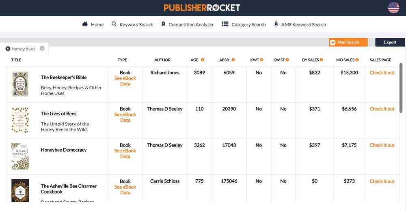Viewport: 406px width, 211px height.
Task: Click the Competition Analyzer ribbon icon
Action: coord(163,24)
